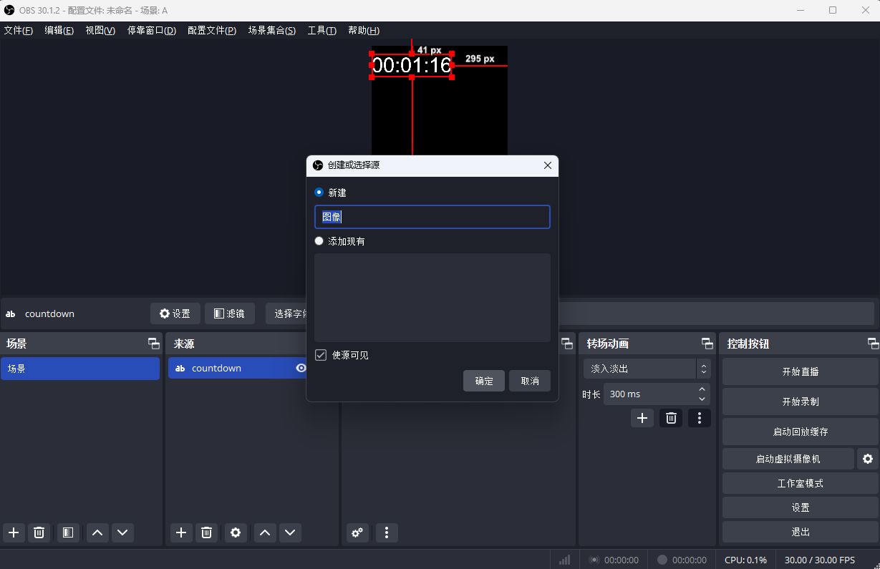Open advanced audio properties gear icon
Screen dimensions: 880x569
(x=357, y=532)
